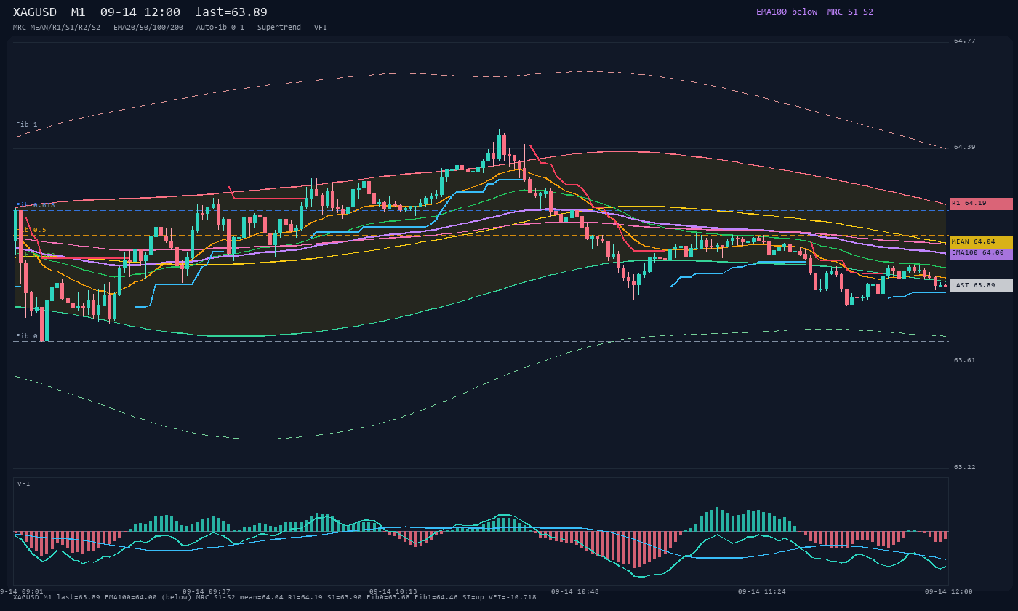1018x611 pixels.
Task: Click the 09-14 12:00 time axis label
Action: tap(949, 591)
